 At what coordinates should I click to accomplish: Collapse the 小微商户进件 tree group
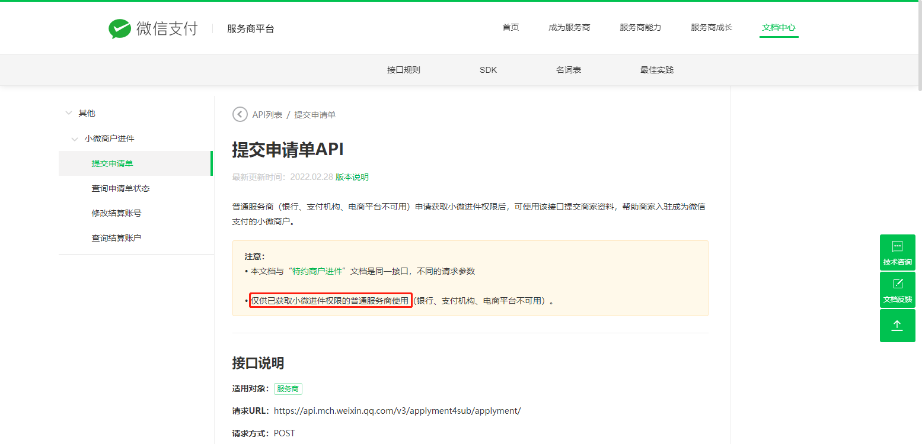(75, 139)
